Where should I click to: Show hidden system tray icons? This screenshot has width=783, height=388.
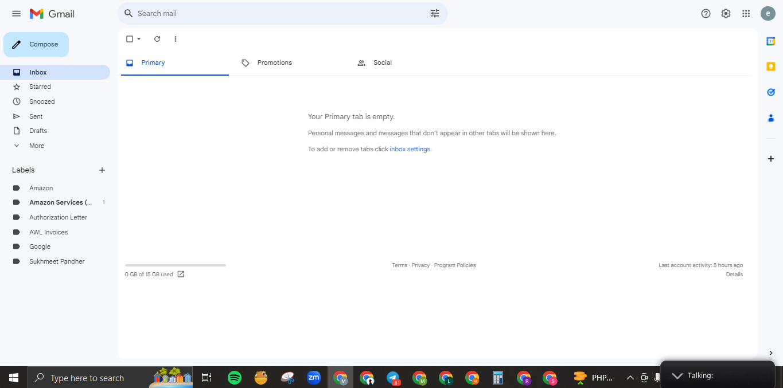(630, 378)
